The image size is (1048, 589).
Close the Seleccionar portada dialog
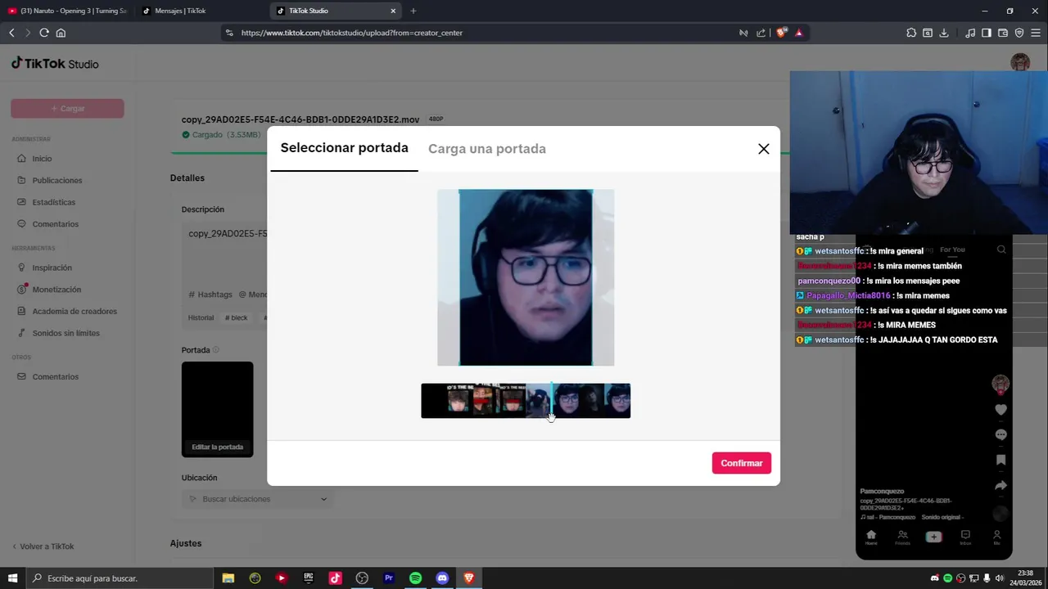pyautogui.click(x=763, y=149)
